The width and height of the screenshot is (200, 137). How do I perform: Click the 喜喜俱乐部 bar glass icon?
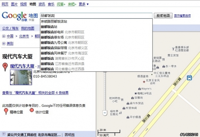(x=173, y=49)
